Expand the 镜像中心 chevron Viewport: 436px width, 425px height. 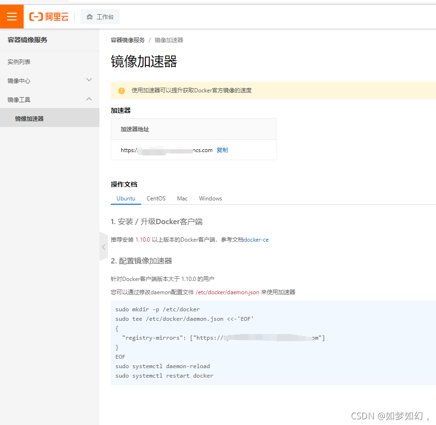pos(89,80)
